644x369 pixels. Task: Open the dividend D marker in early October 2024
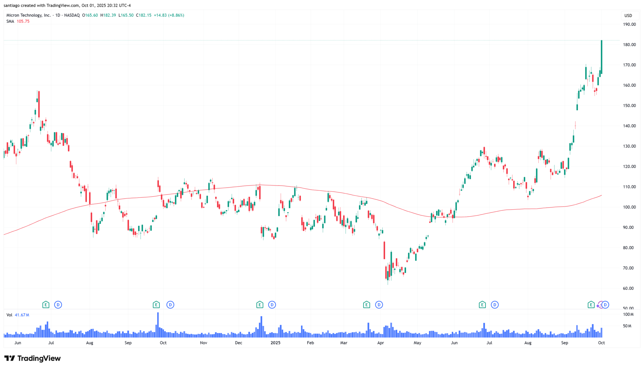(170, 305)
